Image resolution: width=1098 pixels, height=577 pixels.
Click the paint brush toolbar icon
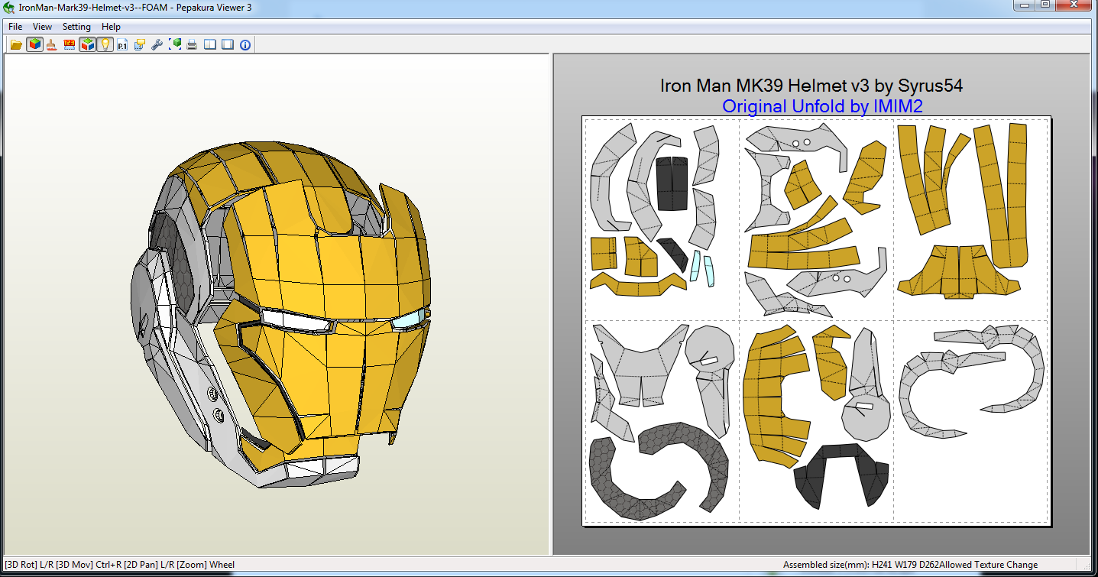coord(52,44)
